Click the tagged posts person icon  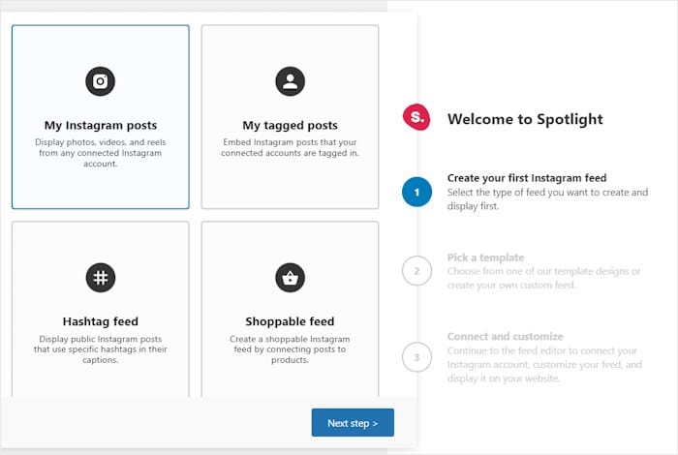[x=290, y=81]
